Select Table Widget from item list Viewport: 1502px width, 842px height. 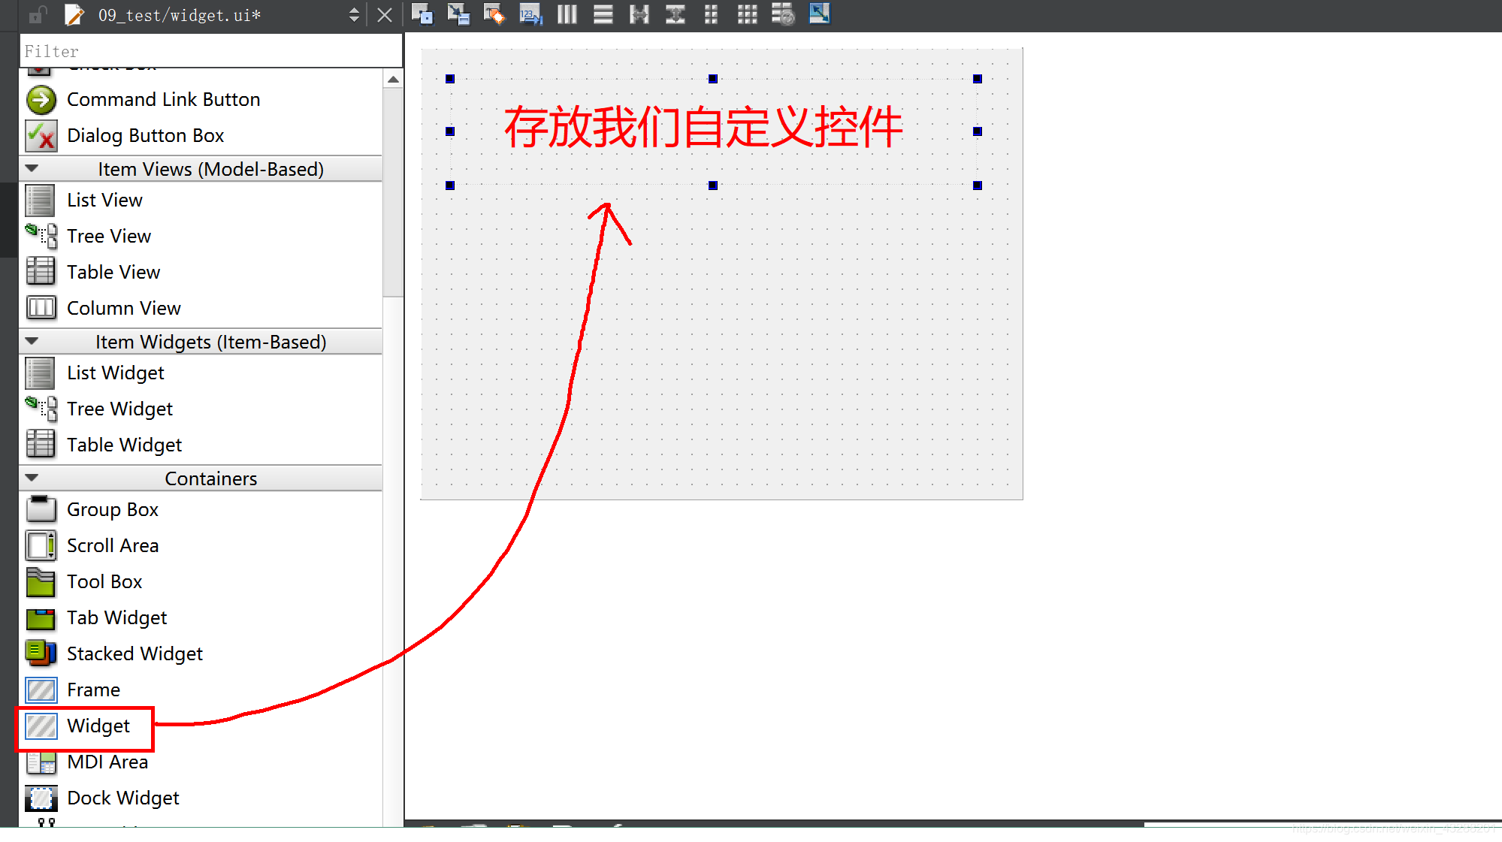(x=124, y=444)
